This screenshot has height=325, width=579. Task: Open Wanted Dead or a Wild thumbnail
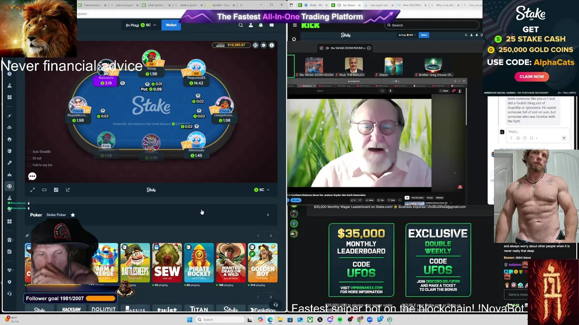(x=231, y=263)
